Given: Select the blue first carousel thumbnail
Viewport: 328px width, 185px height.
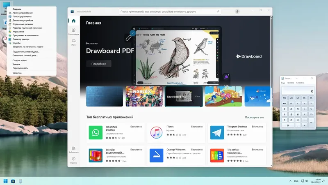Looking at the screenshot, I should 105,96.
